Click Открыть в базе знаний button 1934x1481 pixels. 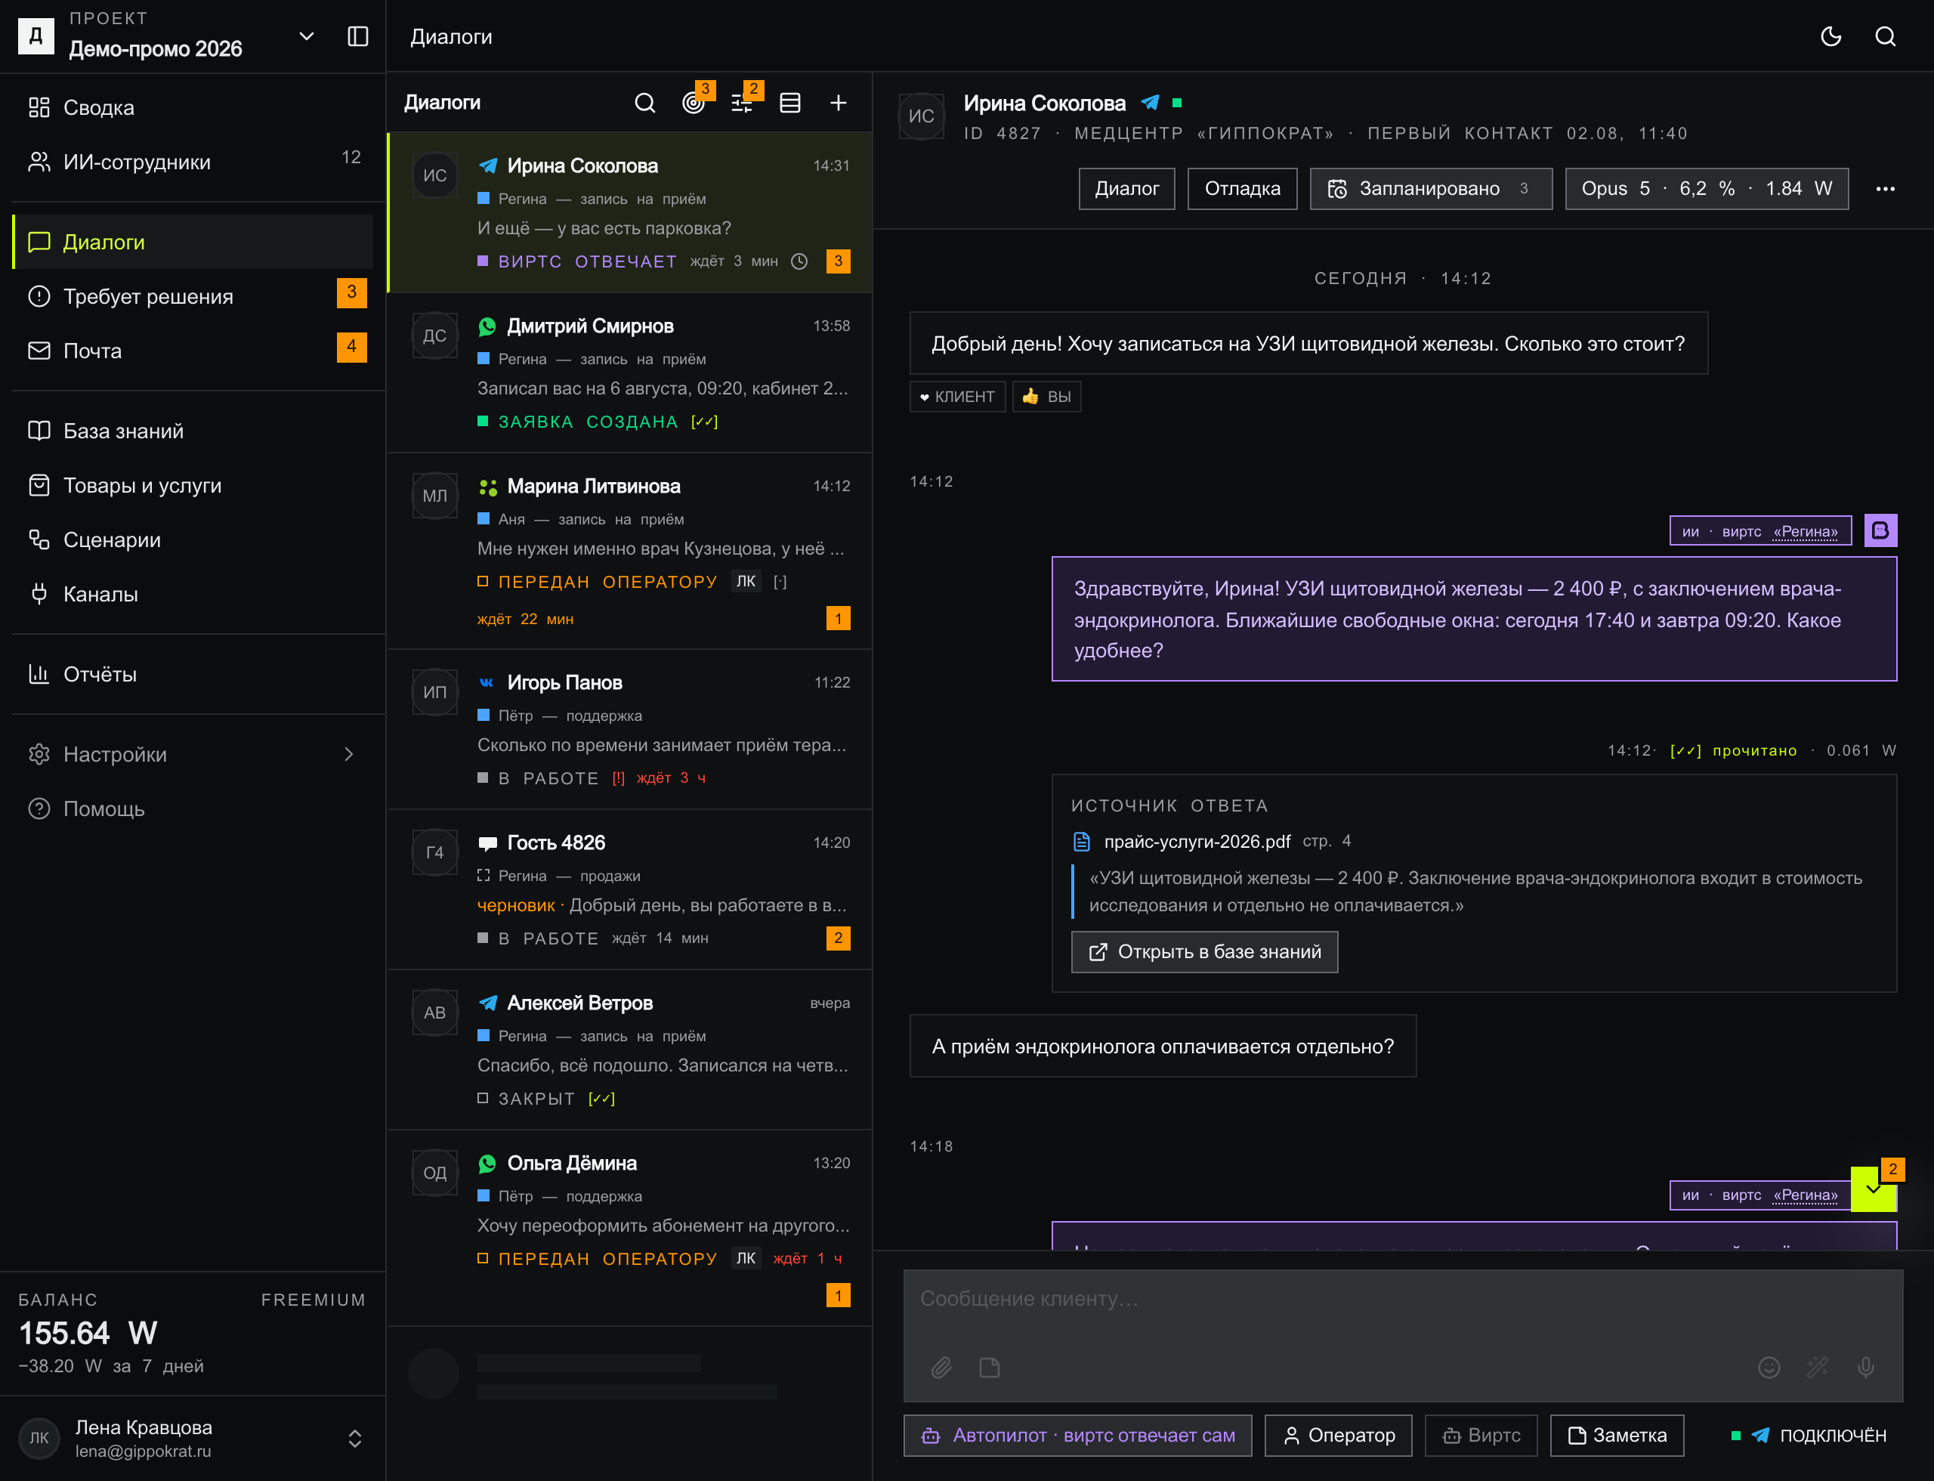point(1204,952)
